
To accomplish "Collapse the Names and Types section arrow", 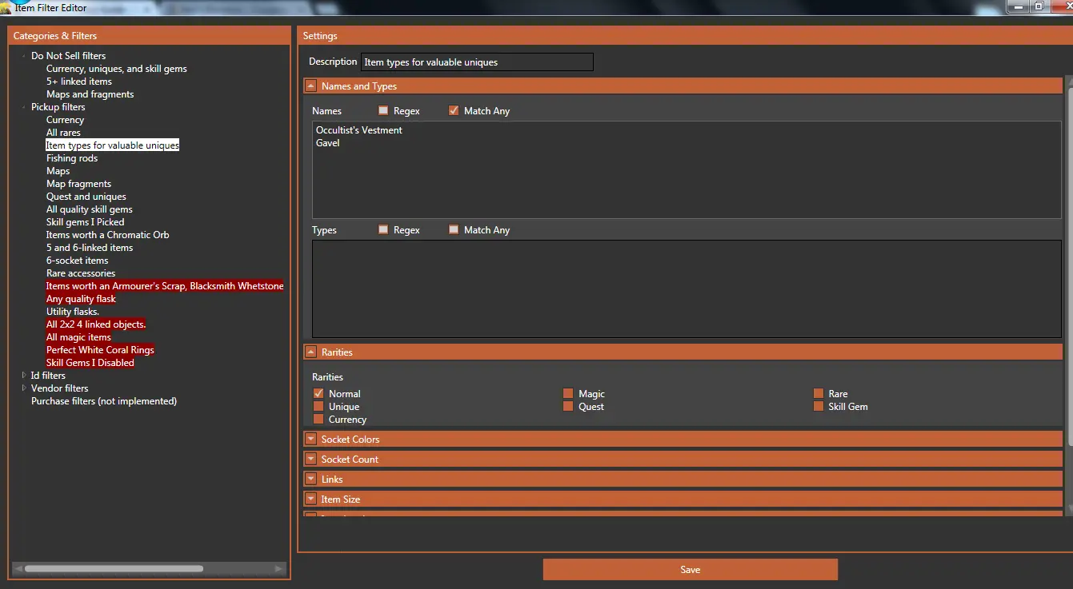I will point(310,86).
